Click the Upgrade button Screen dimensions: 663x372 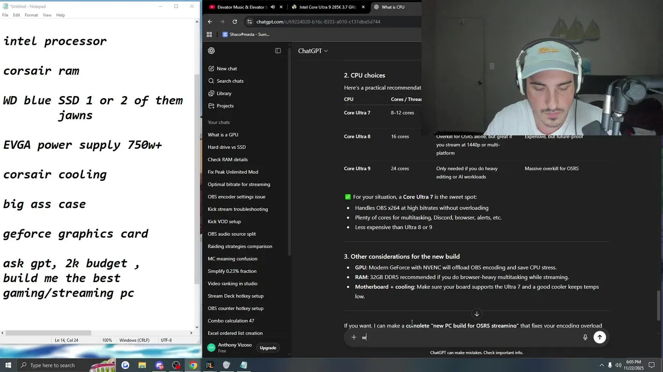pyautogui.click(x=268, y=348)
